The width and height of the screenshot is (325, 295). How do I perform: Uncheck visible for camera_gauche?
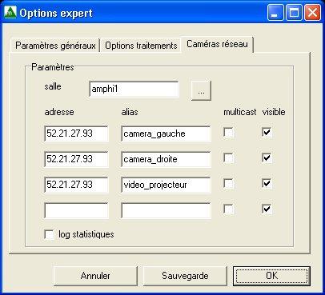click(267, 133)
